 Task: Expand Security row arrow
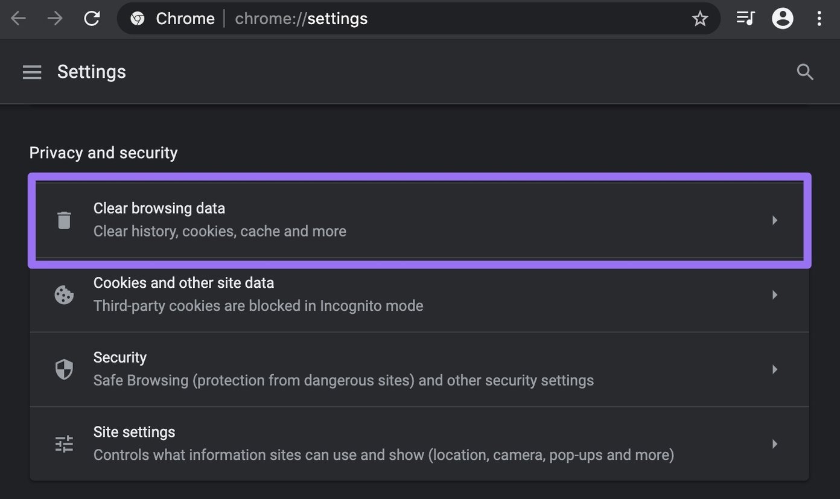(775, 369)
